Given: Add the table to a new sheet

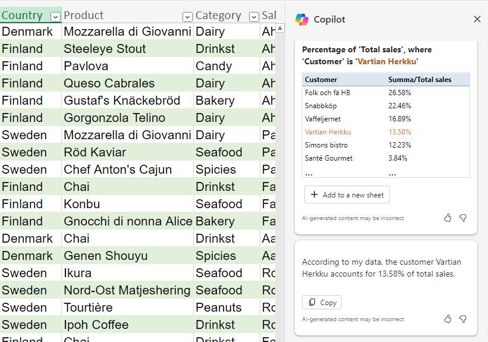Looking at the screenshot, I should 347,194.
